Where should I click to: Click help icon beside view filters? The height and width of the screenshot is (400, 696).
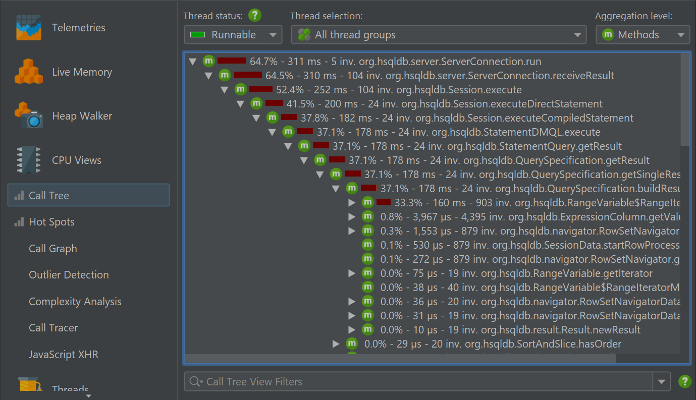684,382
